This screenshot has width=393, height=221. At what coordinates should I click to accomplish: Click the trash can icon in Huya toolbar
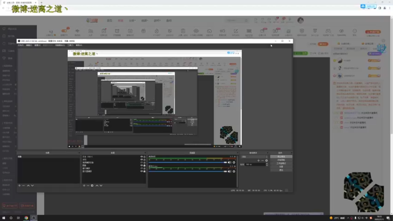point(315,31)
